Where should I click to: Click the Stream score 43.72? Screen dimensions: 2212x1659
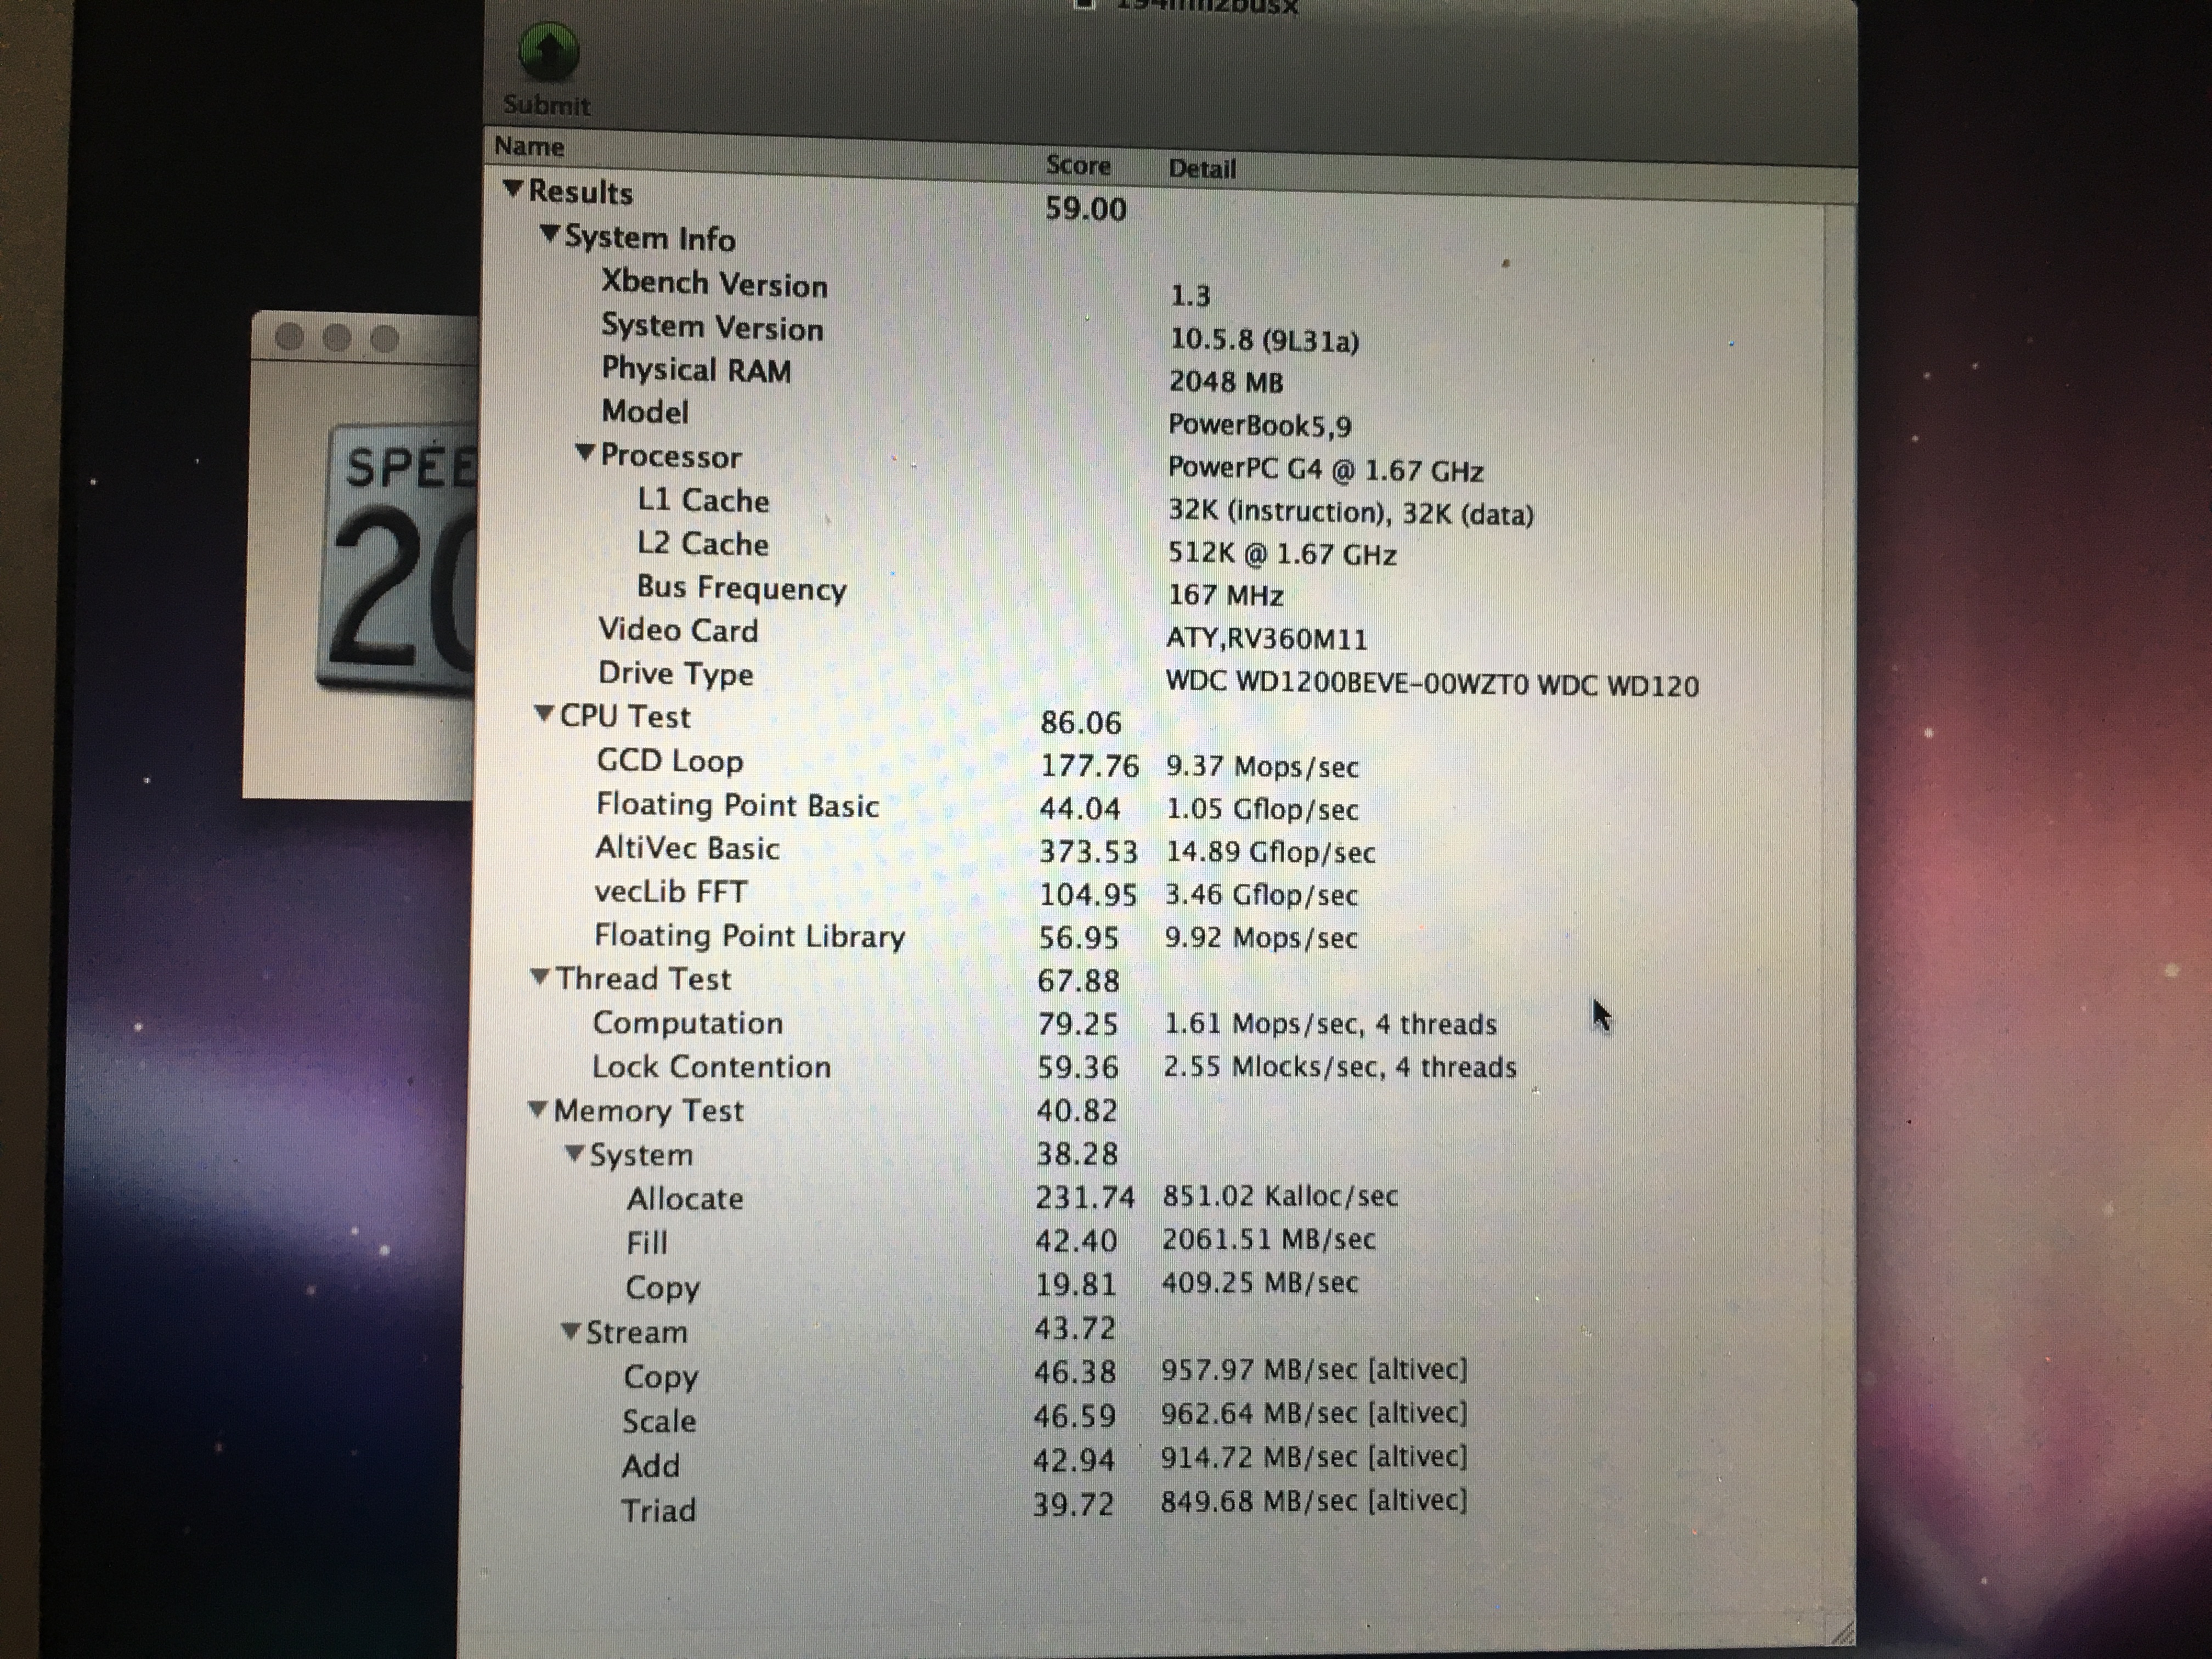[x=1074, y=1328]
